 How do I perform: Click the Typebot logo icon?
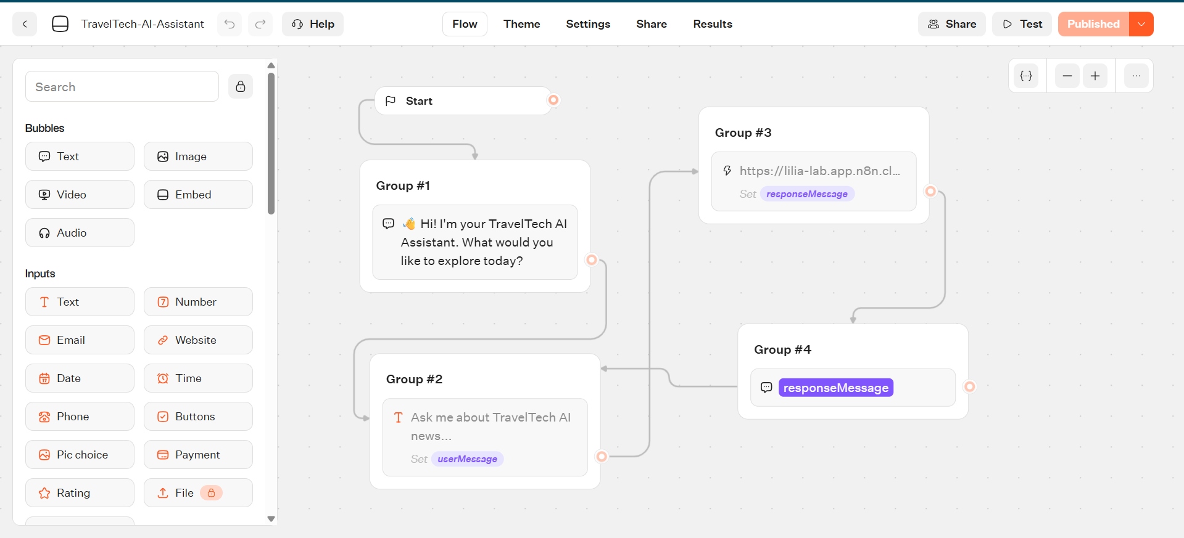click(60, 24)
